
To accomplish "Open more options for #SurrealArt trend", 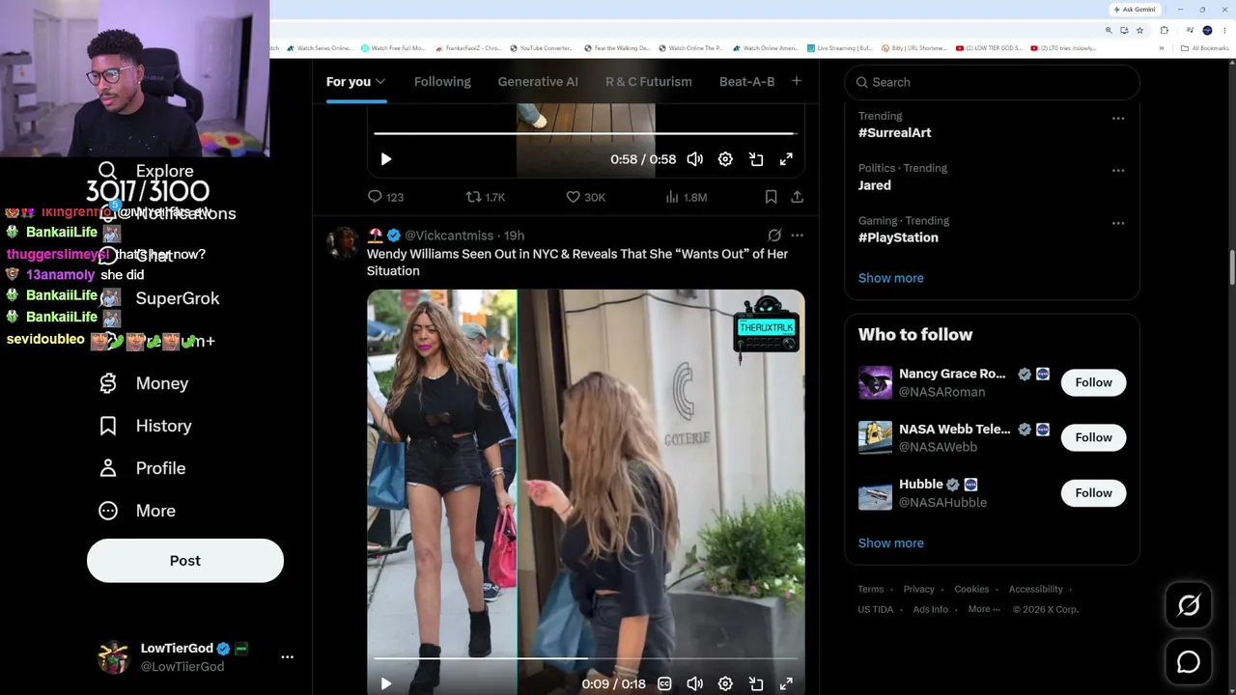I will tap(1118, 119).
